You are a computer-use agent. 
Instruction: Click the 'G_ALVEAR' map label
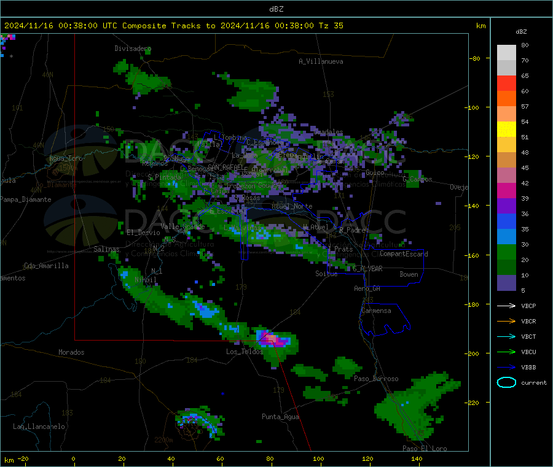click(367, 269)
